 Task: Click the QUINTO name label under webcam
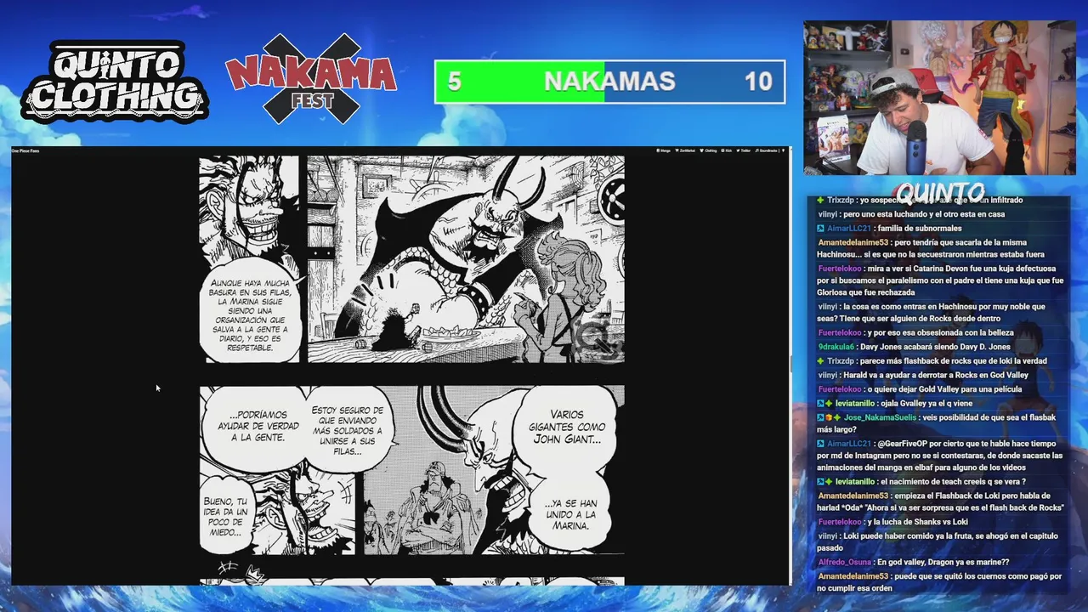939,192
